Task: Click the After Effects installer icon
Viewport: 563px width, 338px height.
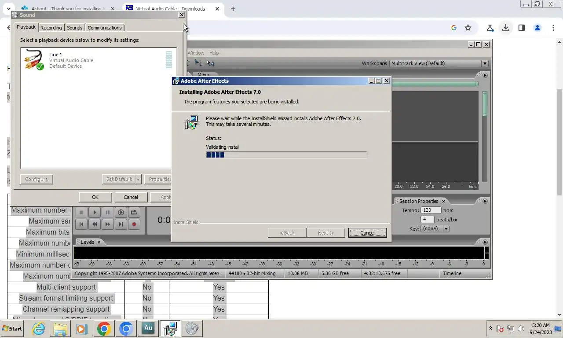Action: click(x=191, y=122)
